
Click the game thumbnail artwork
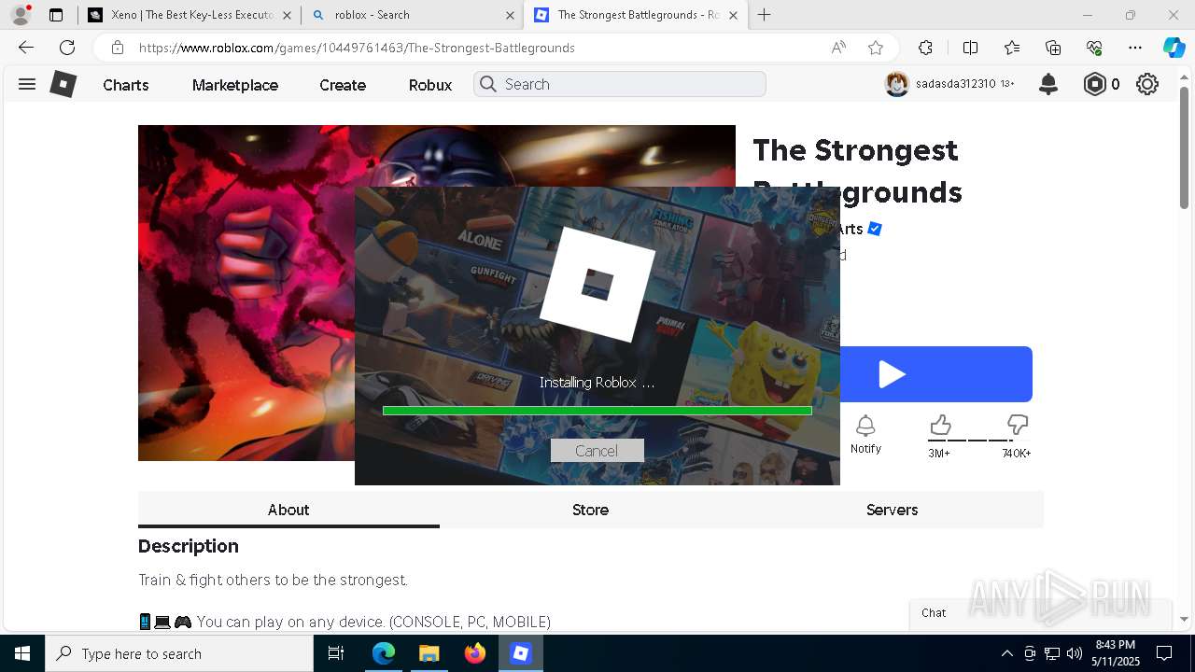(247, 293)
